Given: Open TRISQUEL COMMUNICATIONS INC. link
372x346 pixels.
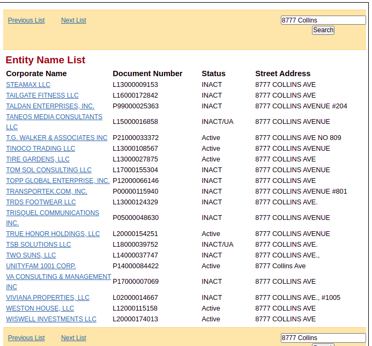Looking at the screenshot, I should [x=53, y=218].
